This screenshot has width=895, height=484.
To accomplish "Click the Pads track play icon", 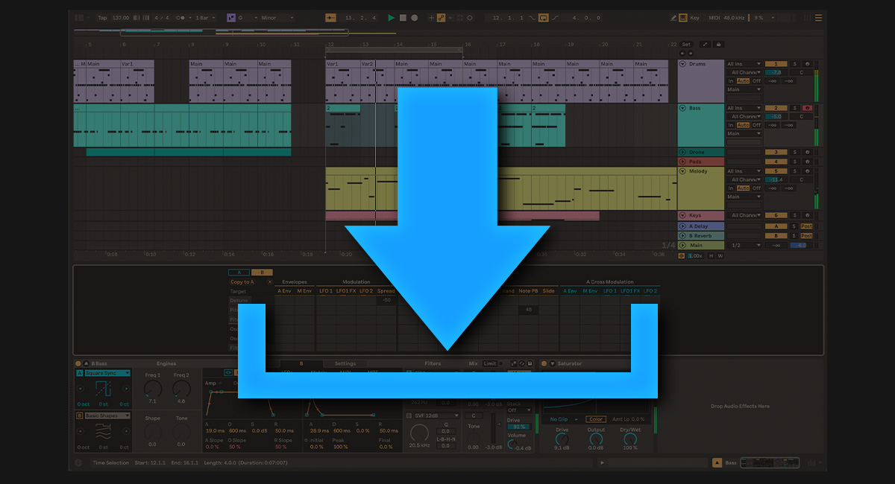I will click(682, 162).
